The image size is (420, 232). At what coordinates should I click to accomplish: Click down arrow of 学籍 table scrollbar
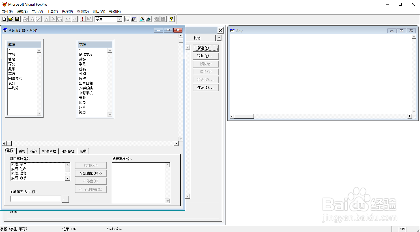click(x=110, y=115)
